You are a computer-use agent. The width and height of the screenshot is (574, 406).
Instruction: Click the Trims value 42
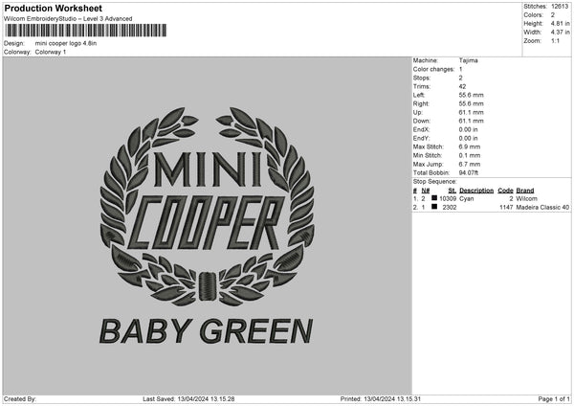[x=462, y=86]
